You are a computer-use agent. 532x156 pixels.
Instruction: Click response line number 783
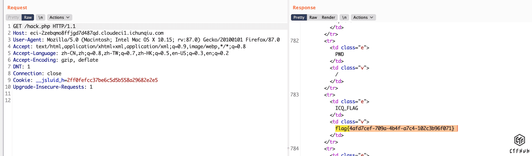pos(295,95)
